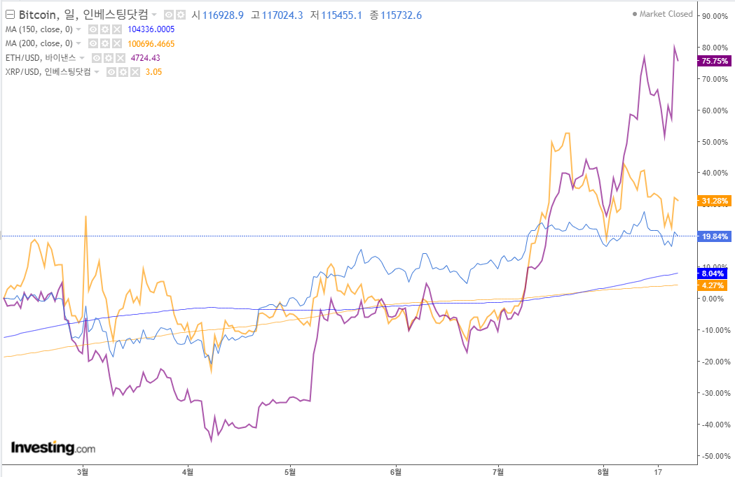Click the 90.00% y-axis label
This screenshot has height=477, width=735.
point(715,16)
